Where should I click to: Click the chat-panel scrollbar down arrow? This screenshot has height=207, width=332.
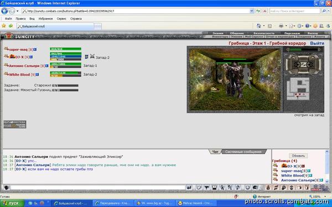pos(326,182)
